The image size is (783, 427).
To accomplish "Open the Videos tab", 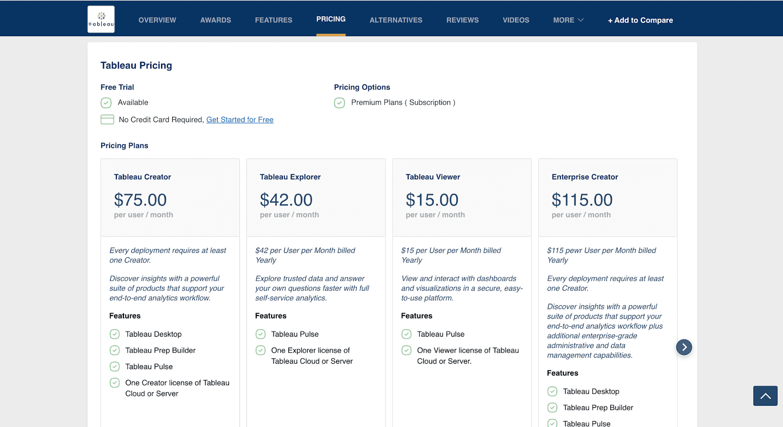I will click(516, 20).
